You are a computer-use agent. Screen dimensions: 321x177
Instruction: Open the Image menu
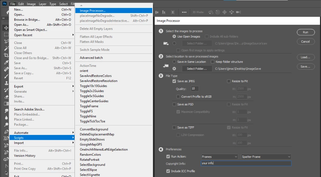[x=31, y=4]
